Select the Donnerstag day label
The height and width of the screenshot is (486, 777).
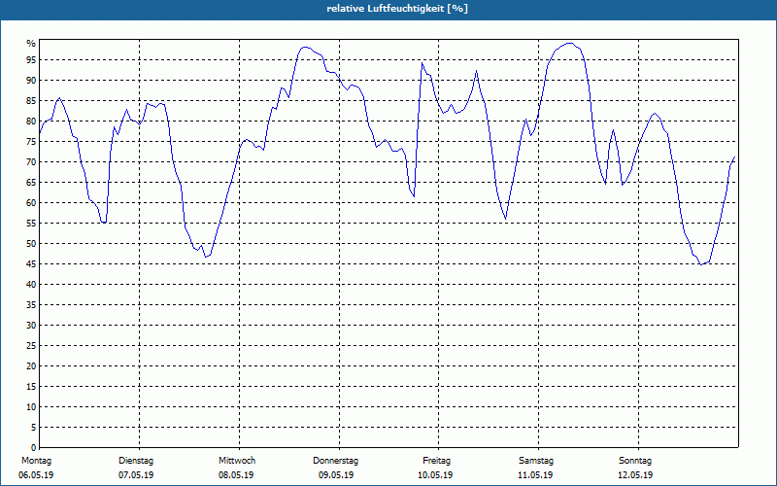tap(335, 461)
